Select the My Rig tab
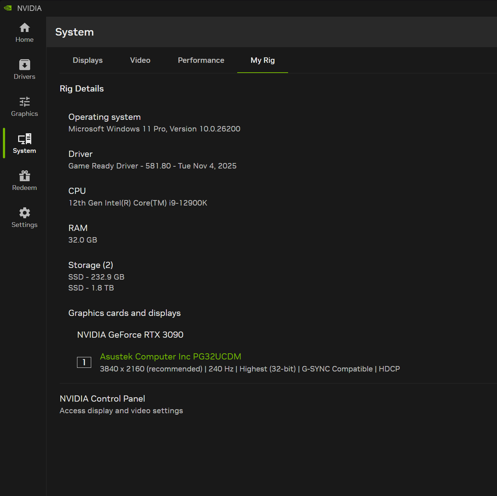 (263, 60)
